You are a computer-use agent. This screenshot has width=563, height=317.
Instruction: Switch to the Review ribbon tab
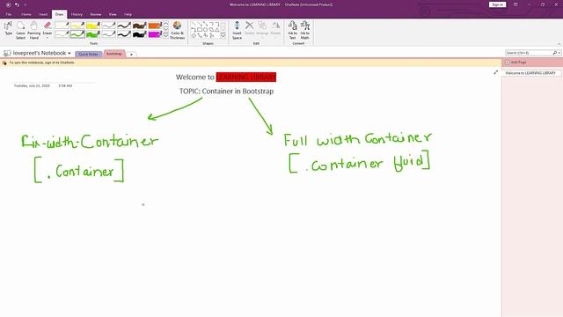tap(96, 14)
